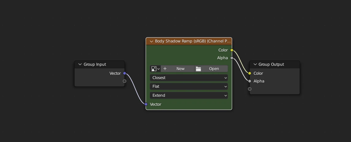The height and width of the screenshot is (142, 351).
Task: Click the Group Output Alpha input socket
Action: pos(250,81)
